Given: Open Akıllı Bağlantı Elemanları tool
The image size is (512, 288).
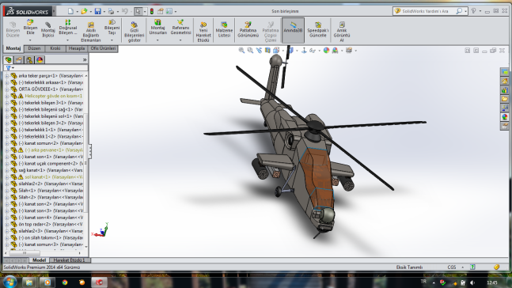Looking at the screenshot, I should coord(91,32).
